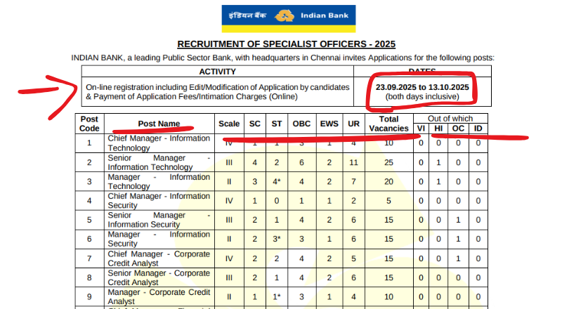Click the EWS column header
The image size is (562, 309).
329,124
